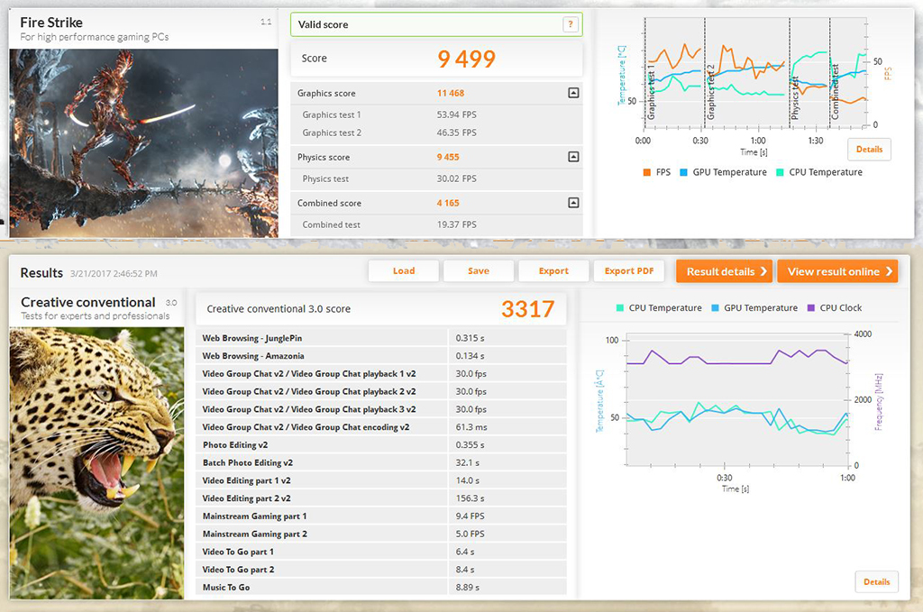This screenshot has width=923, height=612.
Task: Click the Export button
Action: [x=553, y=271]
